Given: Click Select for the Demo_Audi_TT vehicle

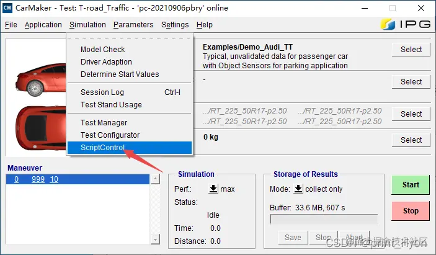Looking at the screenshot, I should pos(411,50).
